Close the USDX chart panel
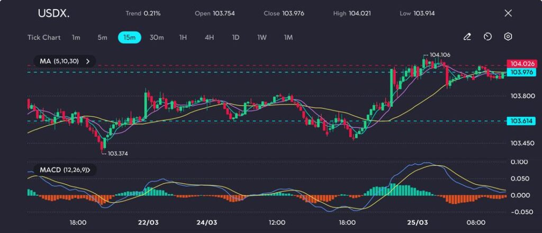The width and height of the screenshot is (542, 233). [508, 13]
